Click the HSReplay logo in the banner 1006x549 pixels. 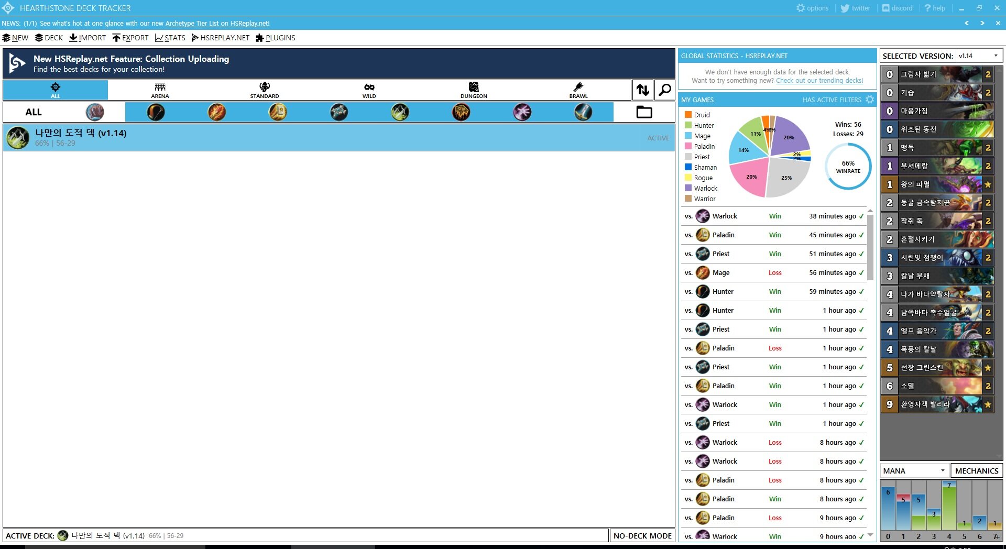click(17, 63)
